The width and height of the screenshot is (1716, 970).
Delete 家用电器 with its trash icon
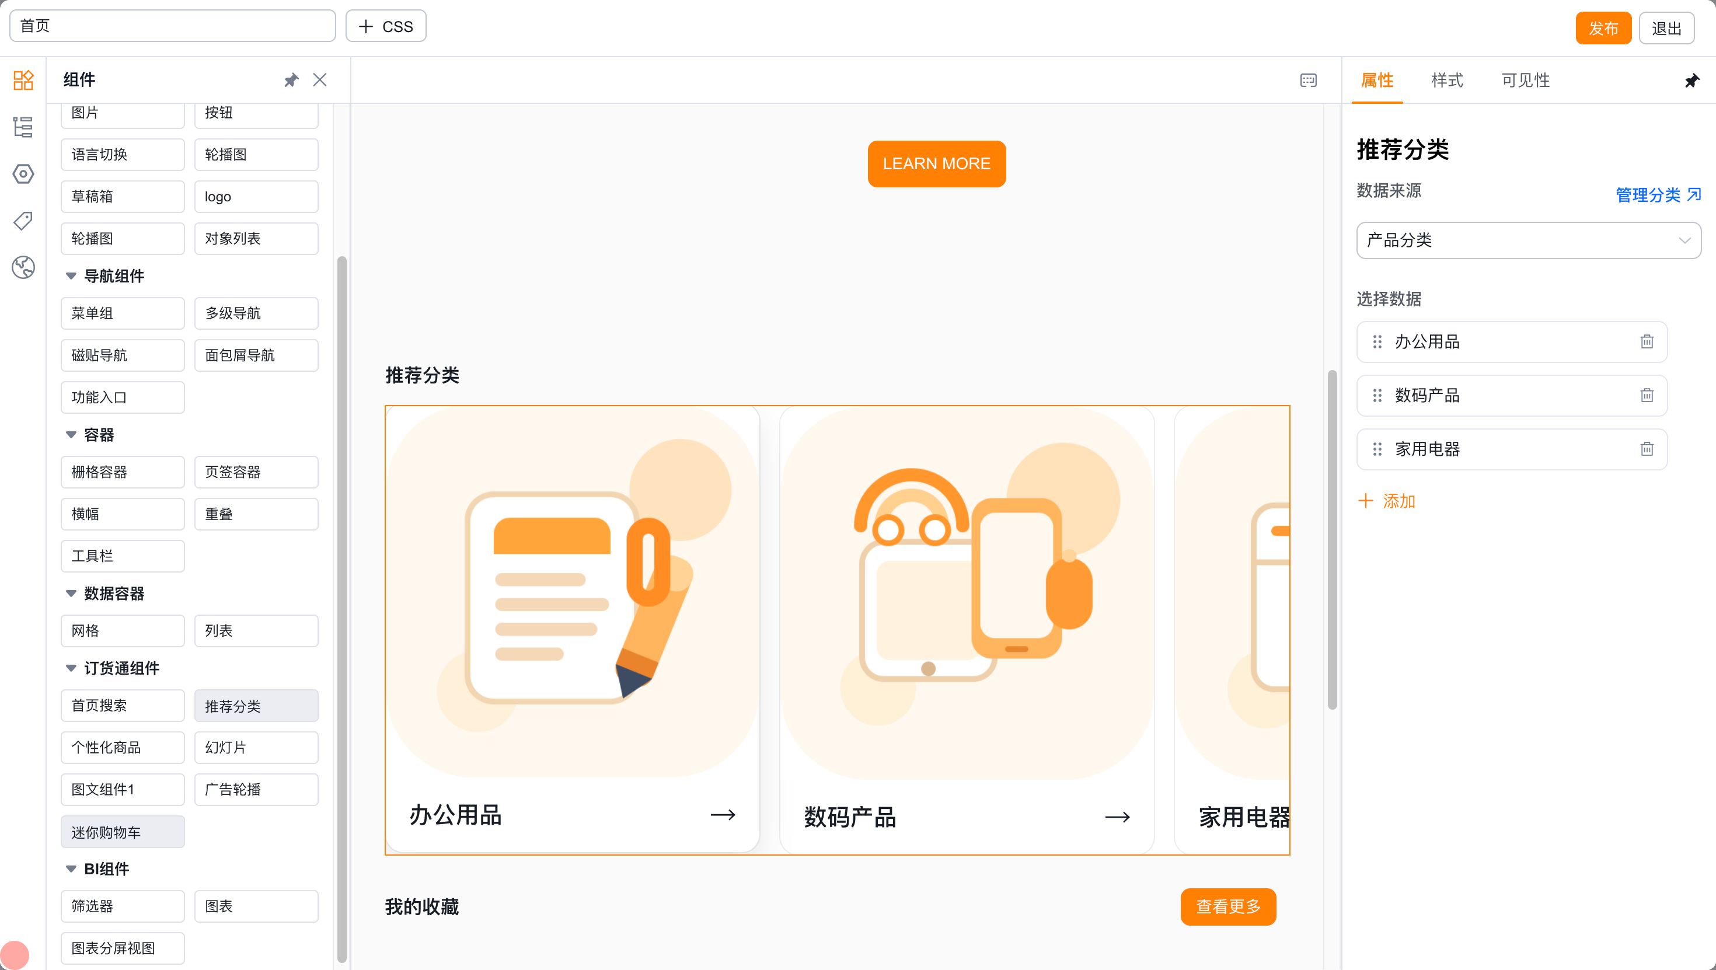(x=1647, y=449)
